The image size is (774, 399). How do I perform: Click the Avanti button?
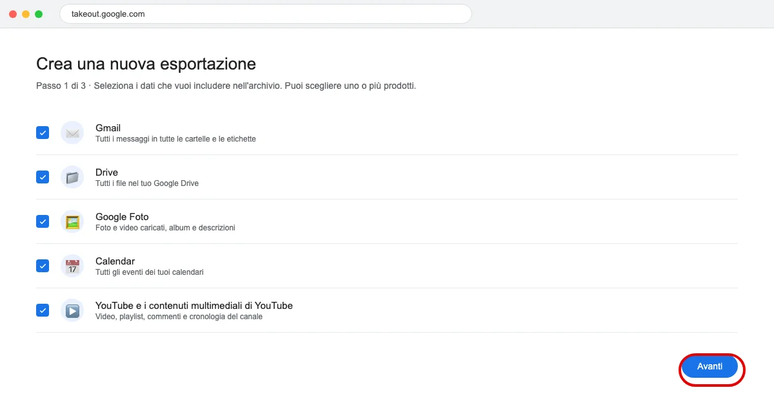[x=709, y=366]
